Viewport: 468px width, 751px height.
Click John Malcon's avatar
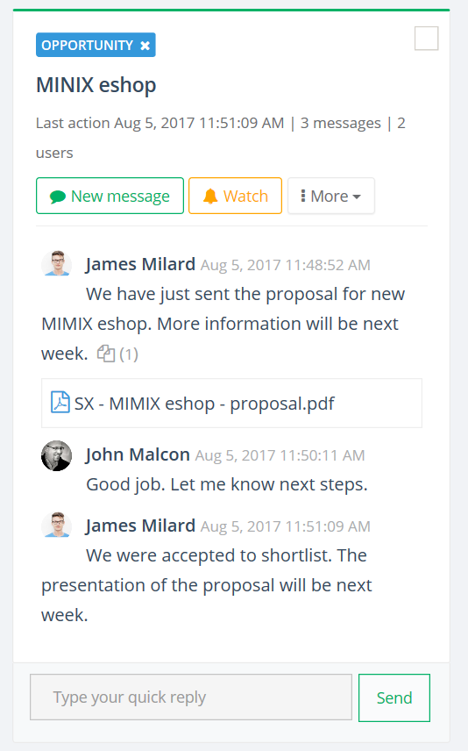coord(56,456)
